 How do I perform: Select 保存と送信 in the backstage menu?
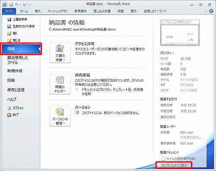[16, 90]
